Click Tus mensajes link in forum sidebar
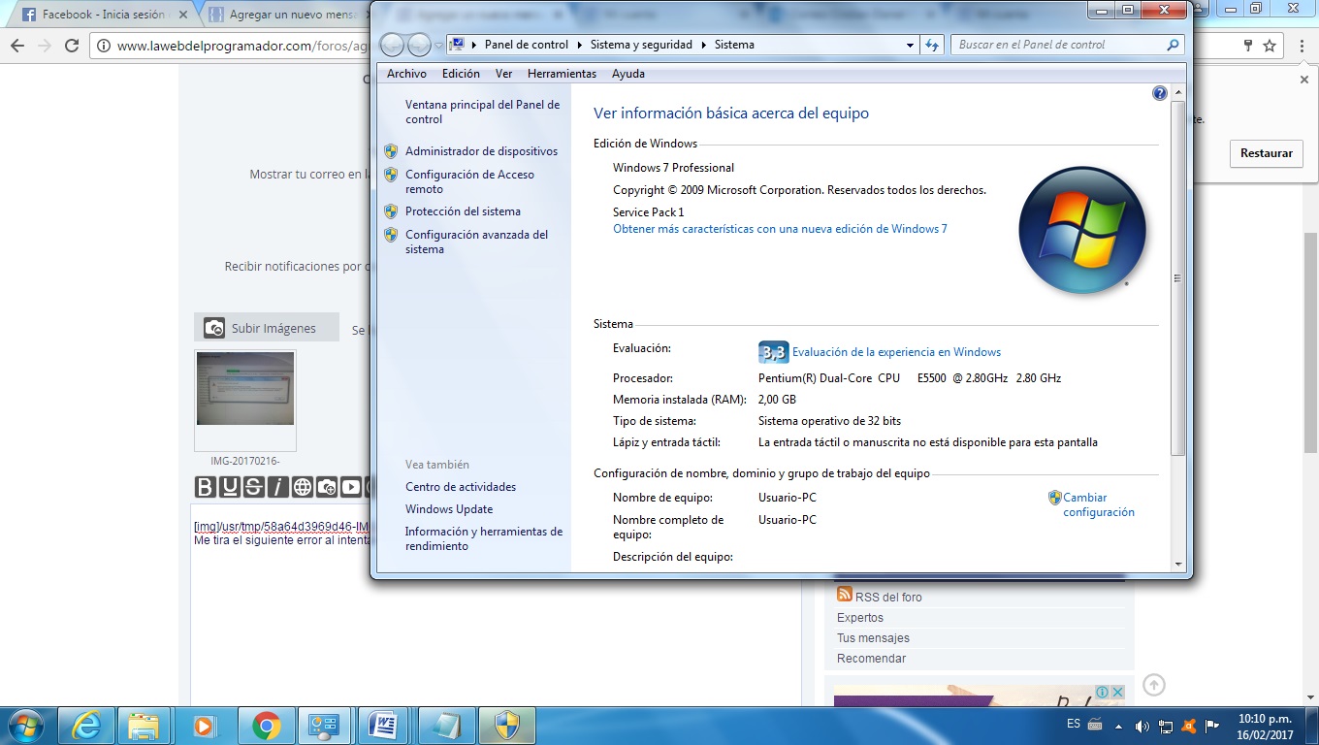 click(x=873, y=638)
